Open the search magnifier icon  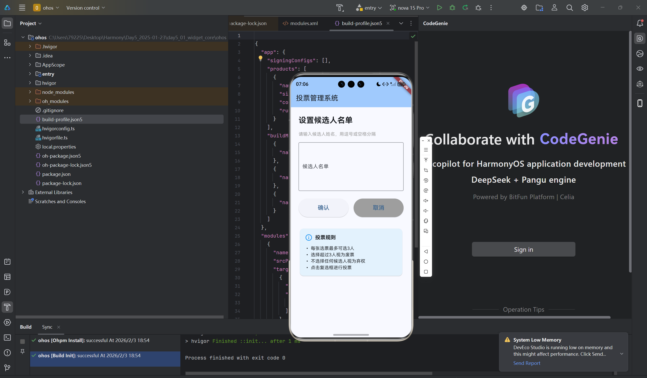(569, 8)
